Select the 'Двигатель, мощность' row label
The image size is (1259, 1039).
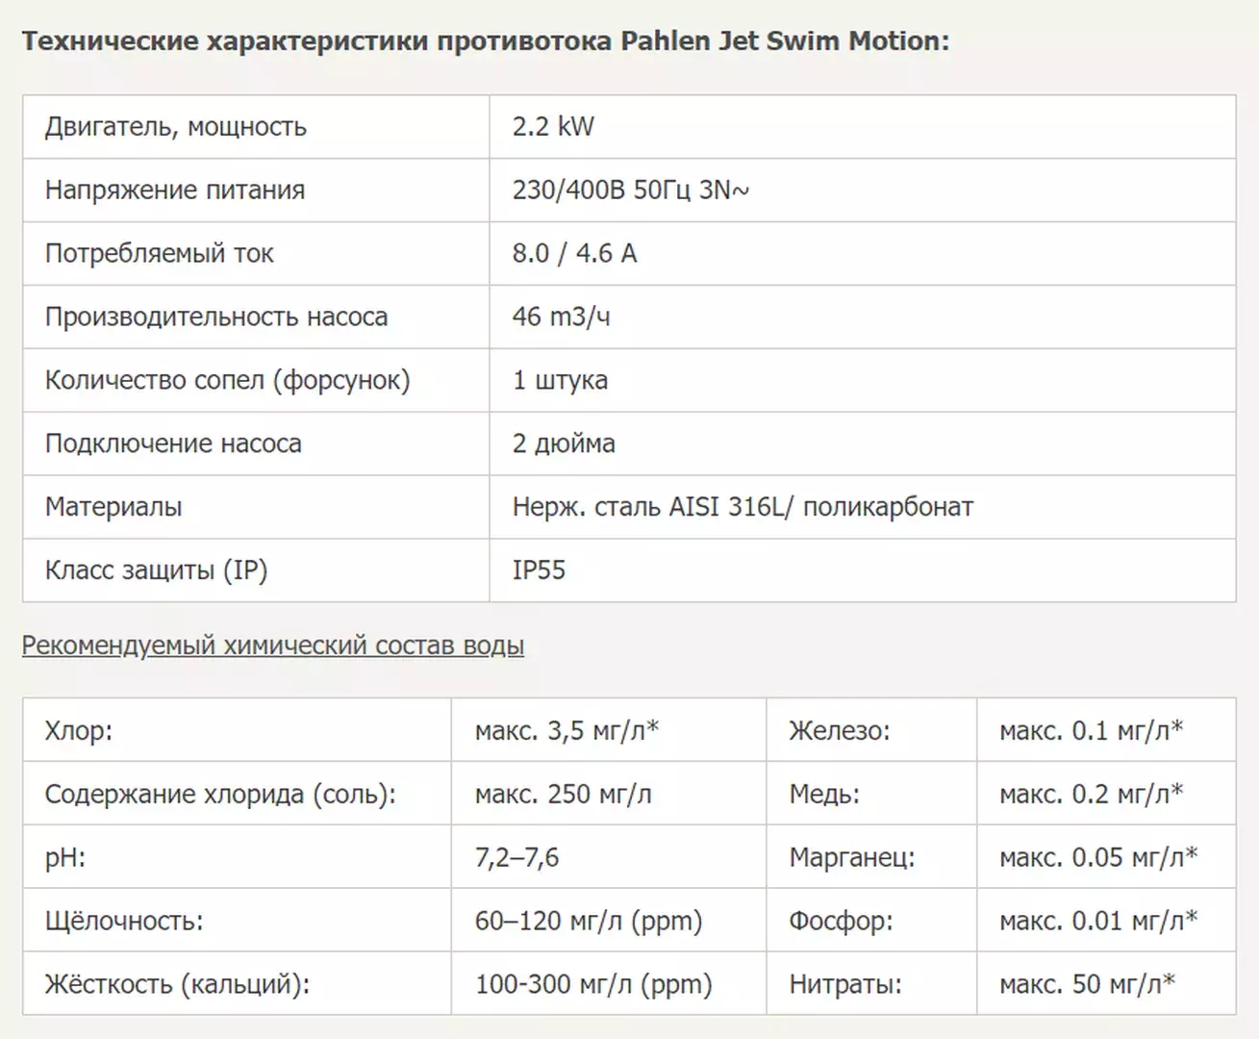[x=176, y=127]
